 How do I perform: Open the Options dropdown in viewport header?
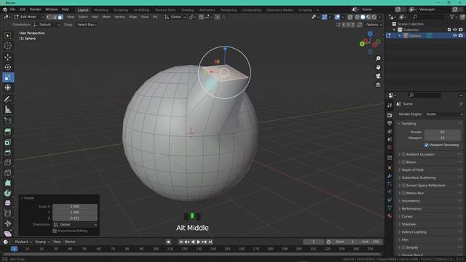pyautogui.click(x=374, y=25)
